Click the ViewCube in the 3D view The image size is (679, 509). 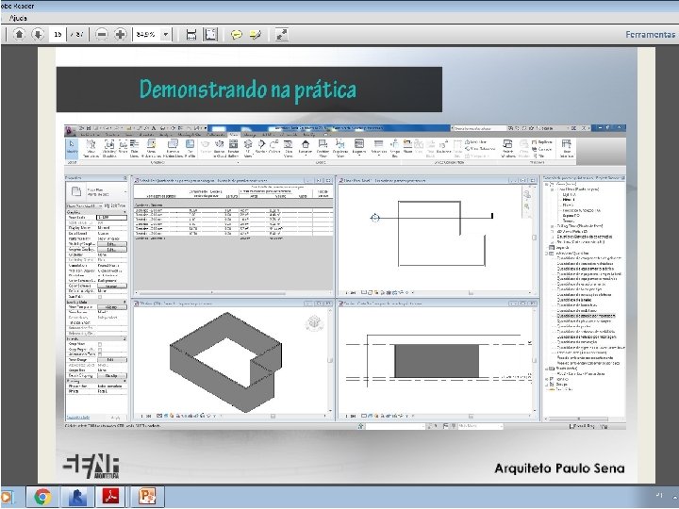tap(314, 323)
